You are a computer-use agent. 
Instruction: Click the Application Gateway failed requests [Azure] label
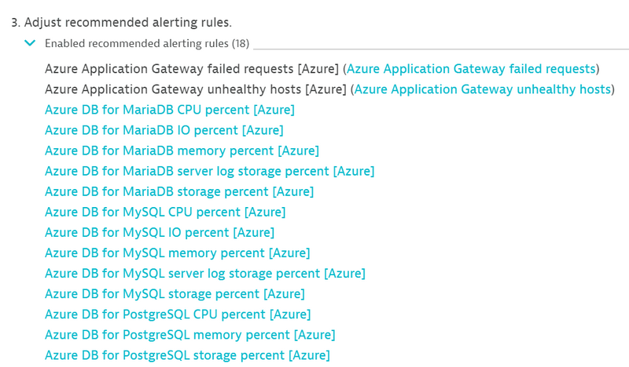(191, 69)
